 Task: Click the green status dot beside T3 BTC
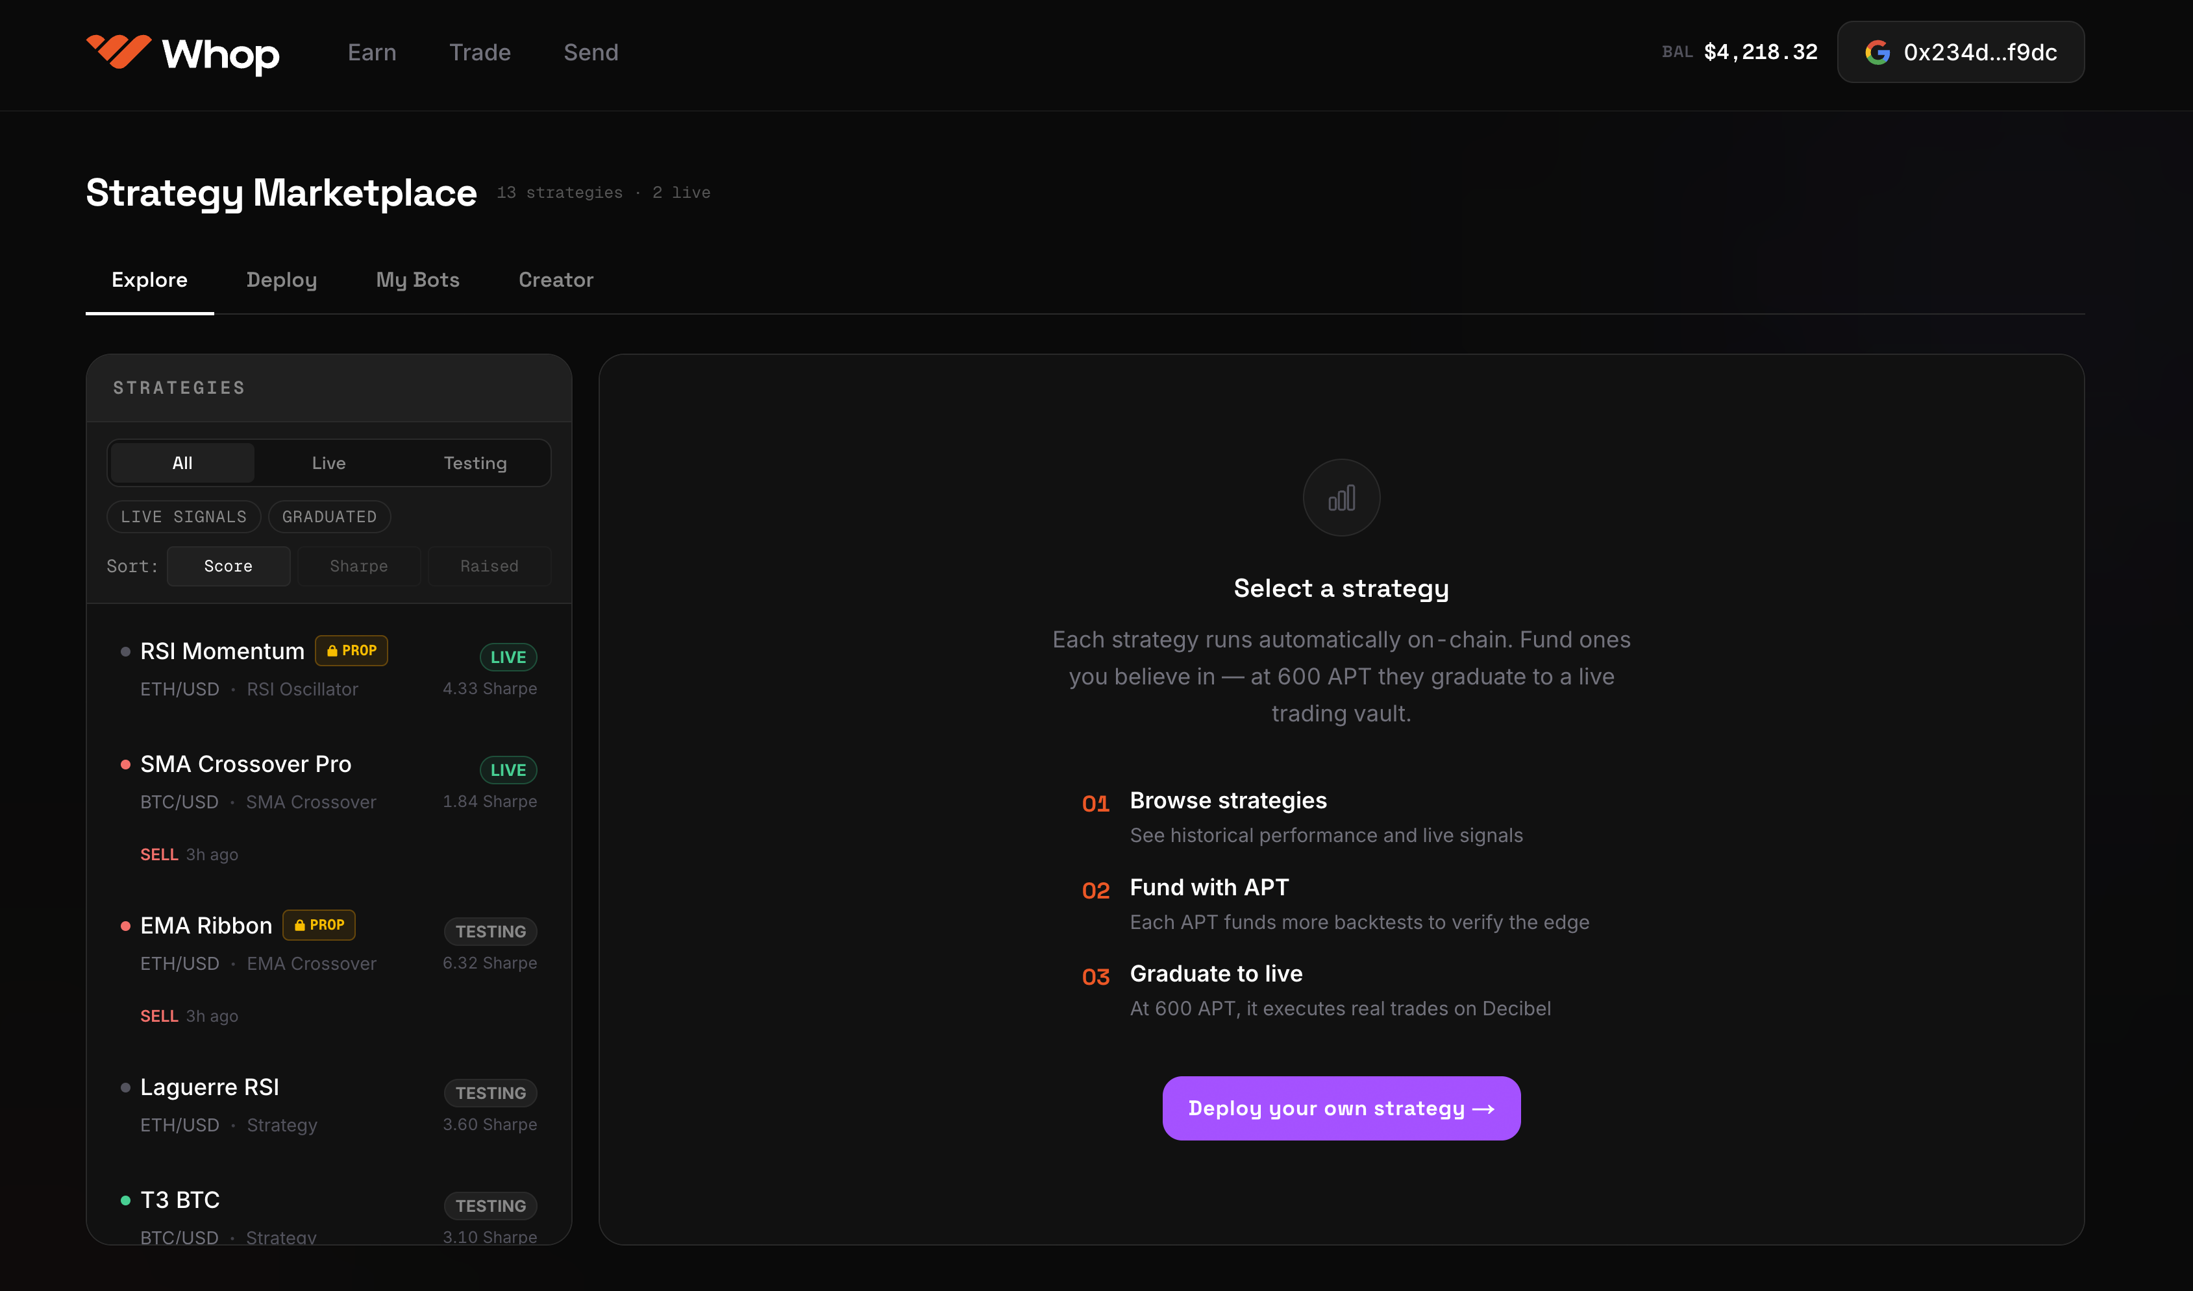tap(125, 1201)
